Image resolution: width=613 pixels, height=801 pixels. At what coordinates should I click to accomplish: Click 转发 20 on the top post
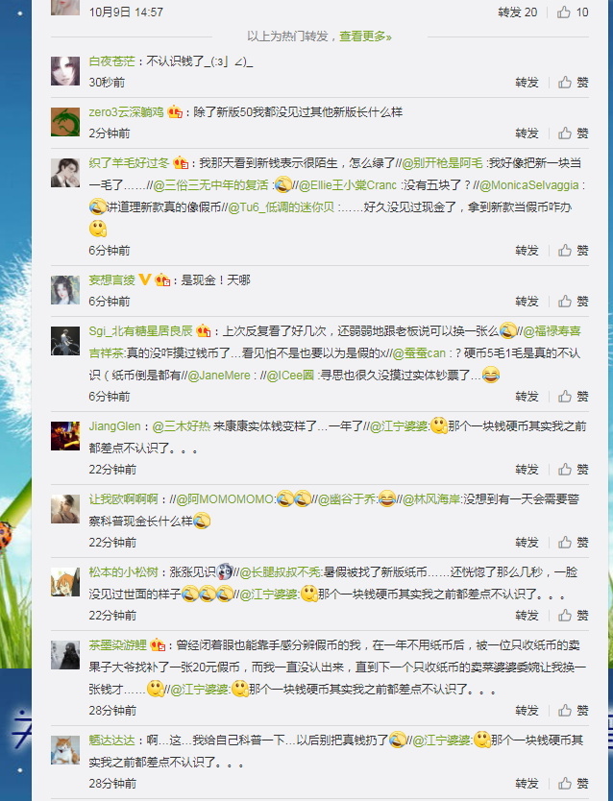tap(518, 12)
